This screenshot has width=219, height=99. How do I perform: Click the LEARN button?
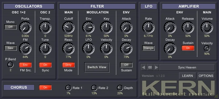pos(187,76)
